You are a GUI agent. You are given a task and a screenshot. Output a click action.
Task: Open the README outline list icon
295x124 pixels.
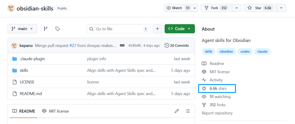[188, 111]
